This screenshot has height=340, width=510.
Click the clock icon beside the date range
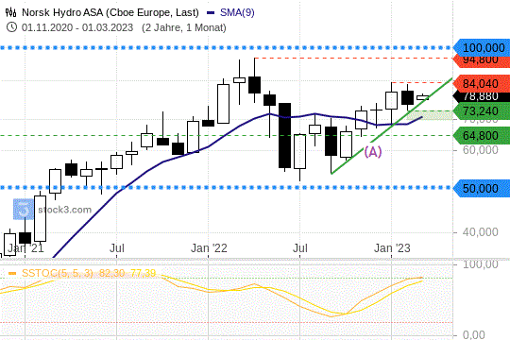11,27
